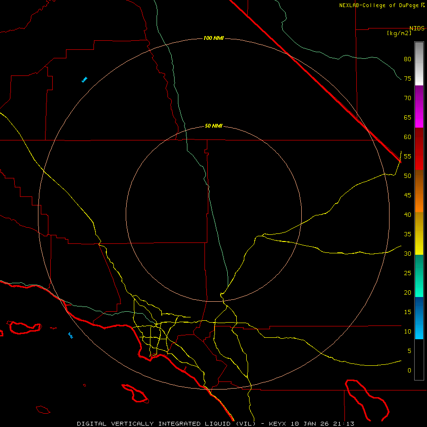The width and height of the screenshot is (427, 427).
Task: Click the blue radar echo in the upper left
Action: point(84,79)
